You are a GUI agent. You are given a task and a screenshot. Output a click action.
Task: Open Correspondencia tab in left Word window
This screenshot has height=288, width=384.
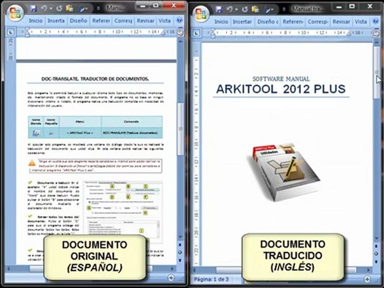(124, 21)
